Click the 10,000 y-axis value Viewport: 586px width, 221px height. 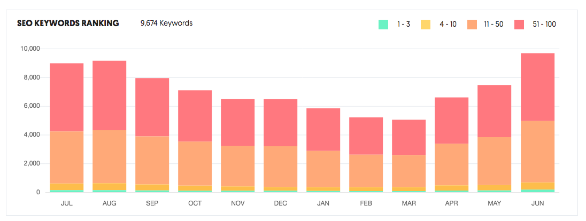(x=29, y=49)
